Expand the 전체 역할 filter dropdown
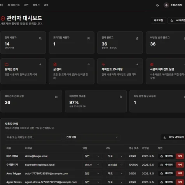The width and height of the screenshot is (185, 185). 92,137
